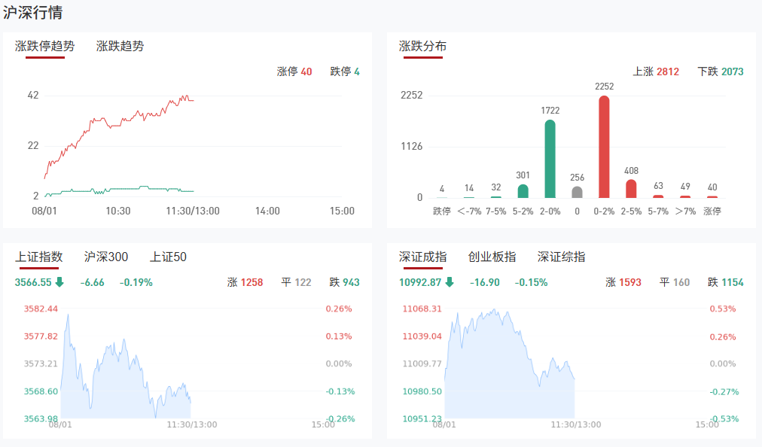Click the 涨停 40 legend label
This screenshot has width=762, height=447.
click(294, 71)
